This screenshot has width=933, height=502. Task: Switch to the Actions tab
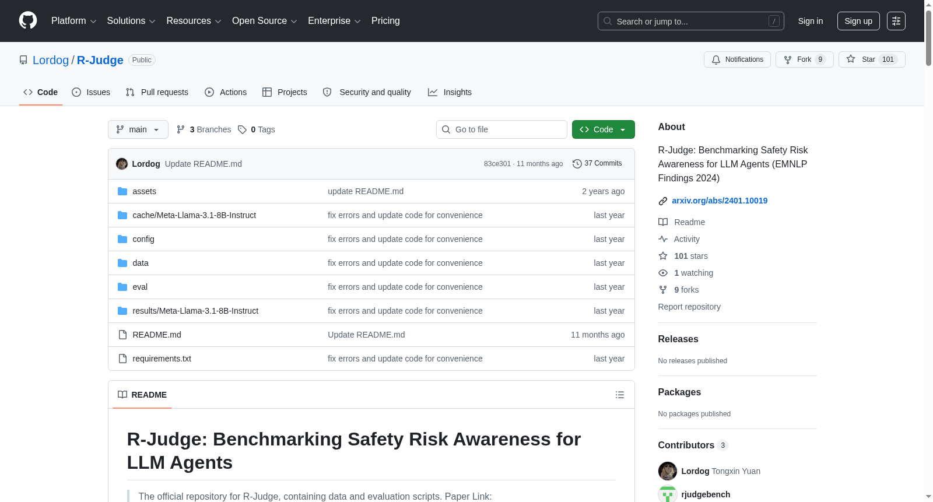point(226,92)
